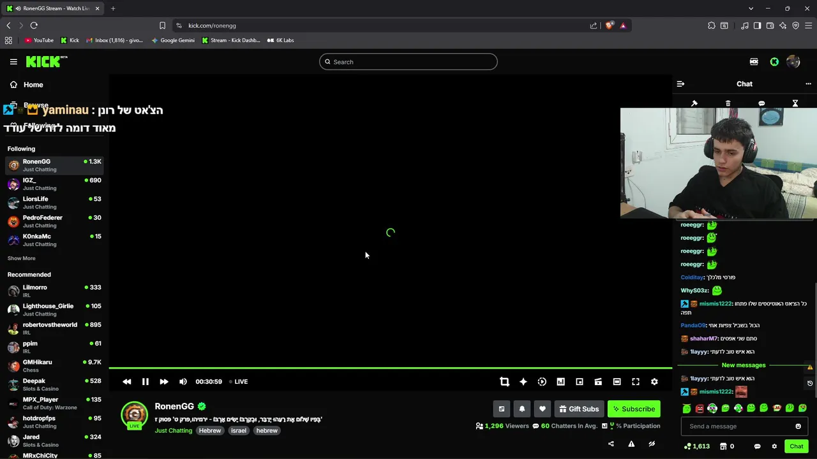Rewind the stream playback

click(x=126, y=381)
